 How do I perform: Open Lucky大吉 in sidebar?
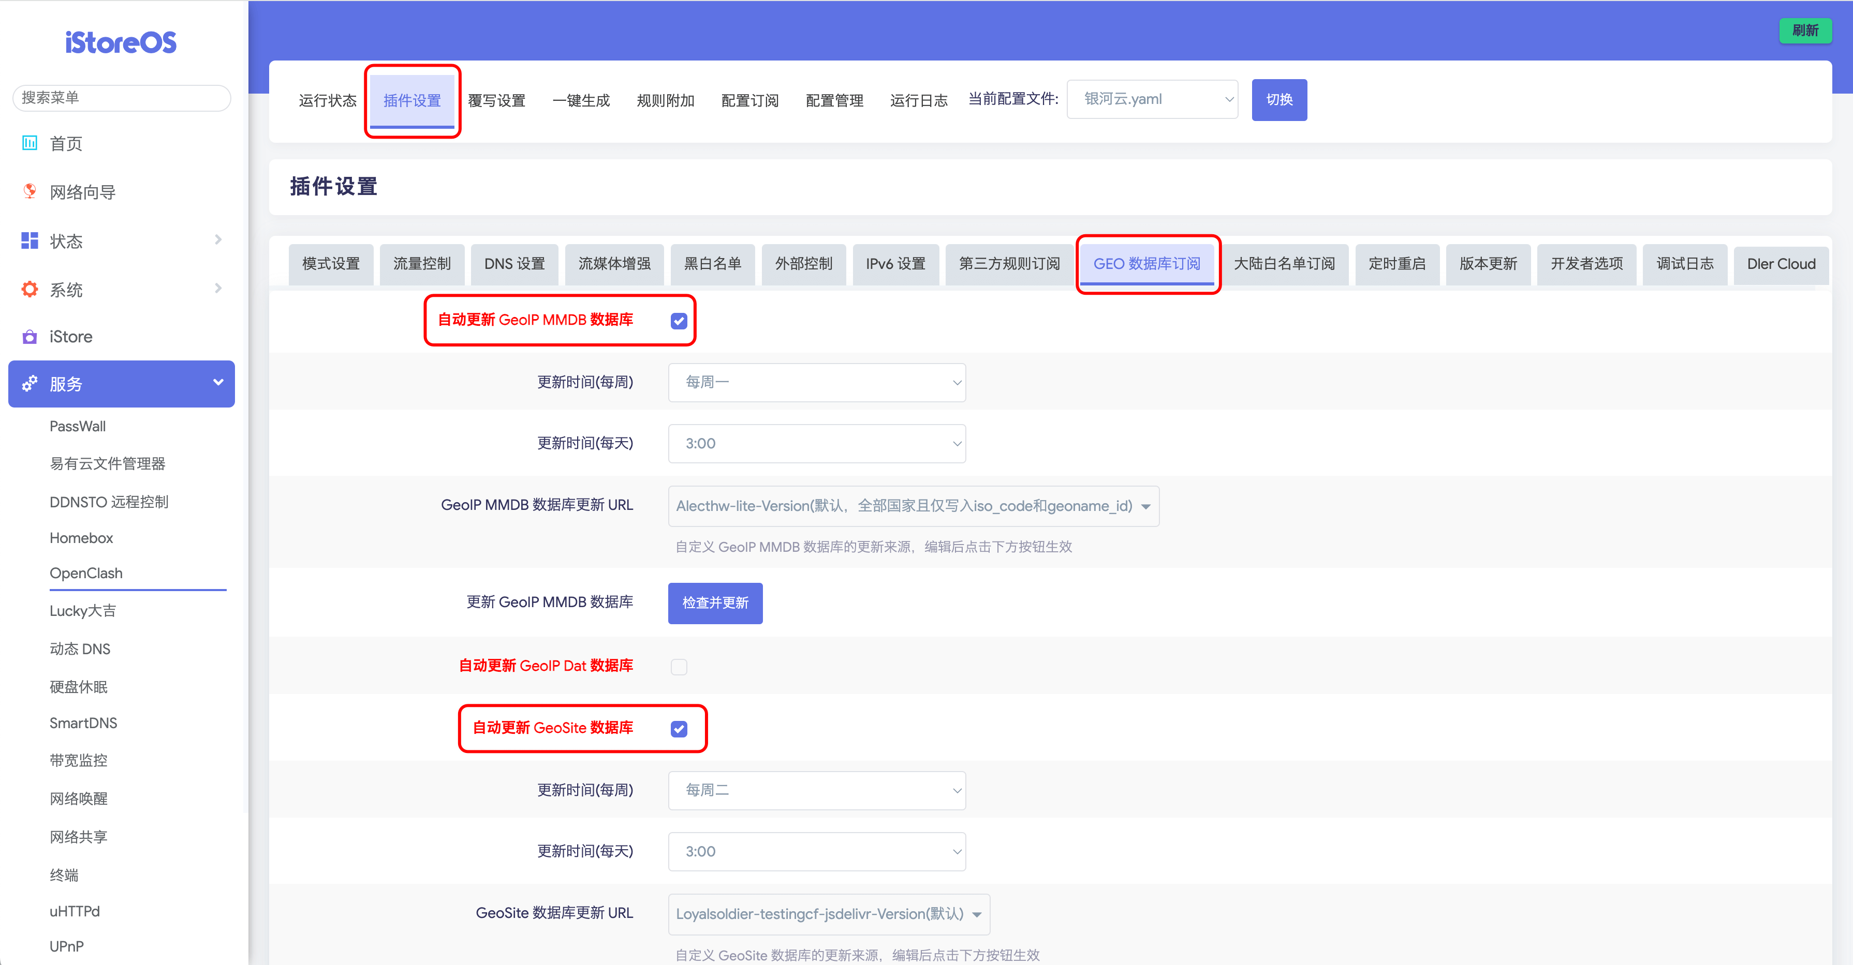click(x=83, y=611)
